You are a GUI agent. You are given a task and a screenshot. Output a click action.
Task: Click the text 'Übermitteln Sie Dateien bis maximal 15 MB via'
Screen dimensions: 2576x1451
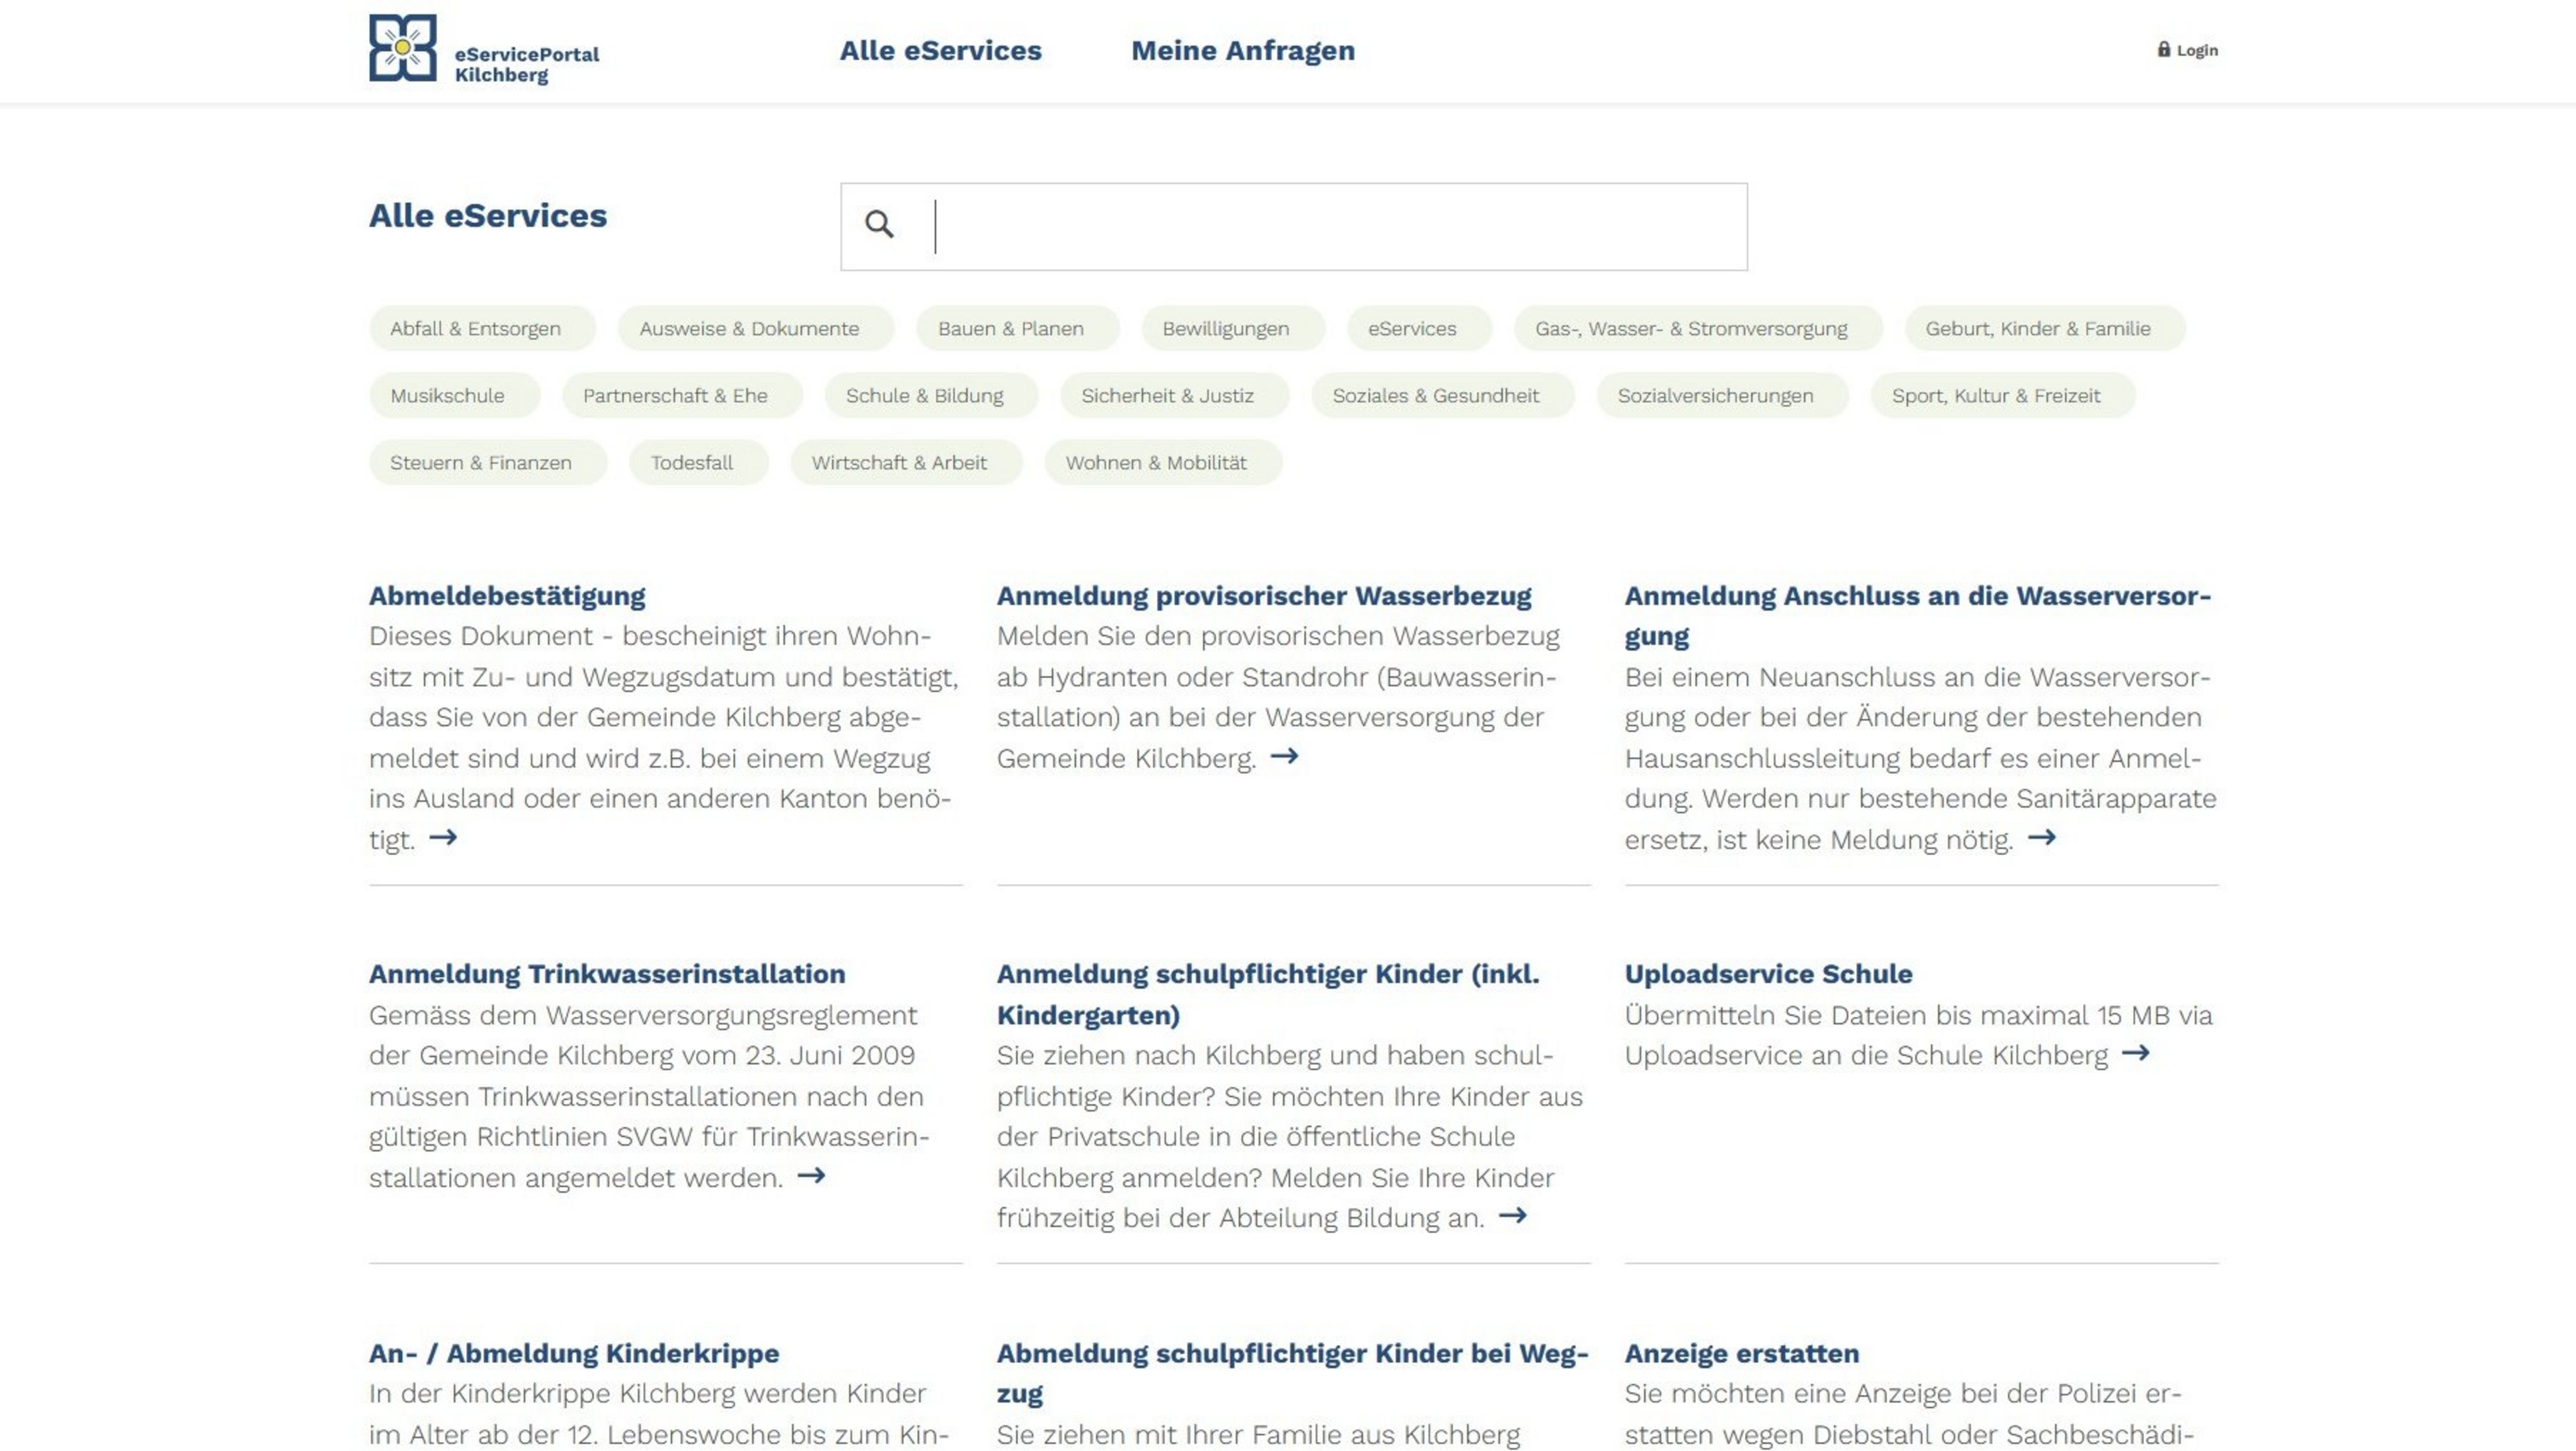point(1919,1015)
